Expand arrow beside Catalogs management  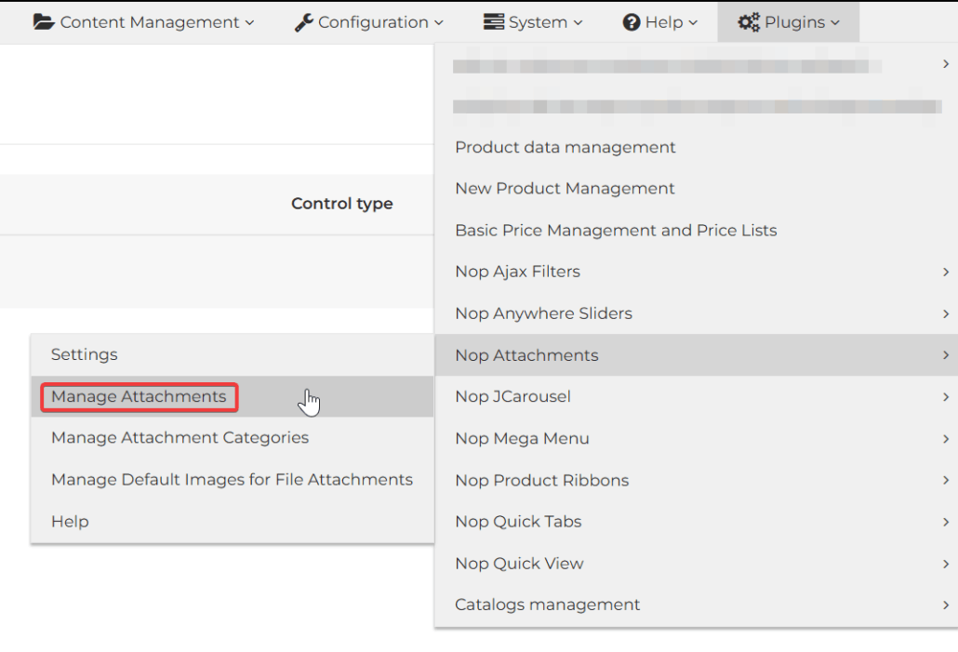[946, 605]
